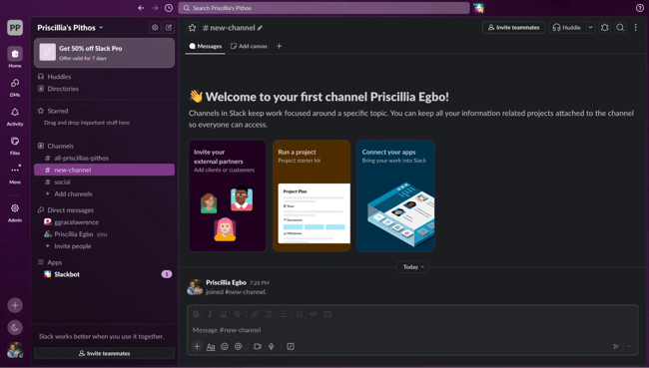Open Directories in the sidebar
649x368 pixels.
(104, 89)
